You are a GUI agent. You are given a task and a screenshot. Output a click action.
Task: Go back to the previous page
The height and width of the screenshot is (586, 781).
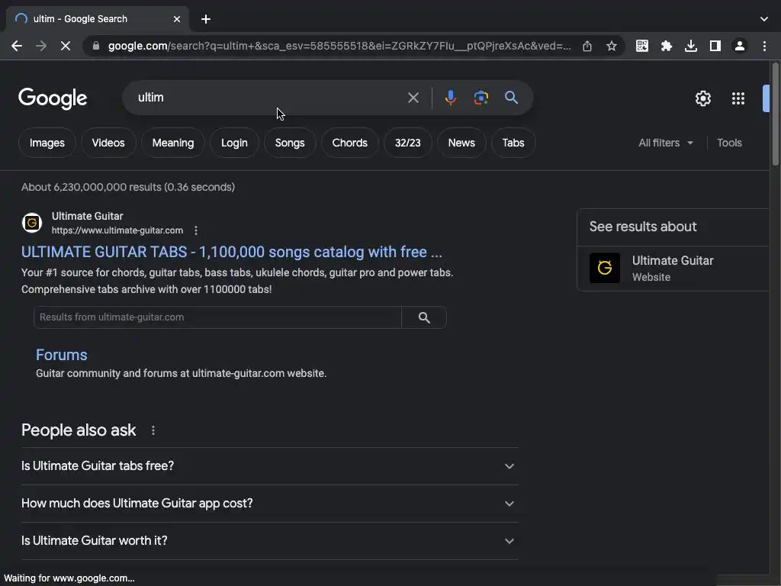[17, 46]
